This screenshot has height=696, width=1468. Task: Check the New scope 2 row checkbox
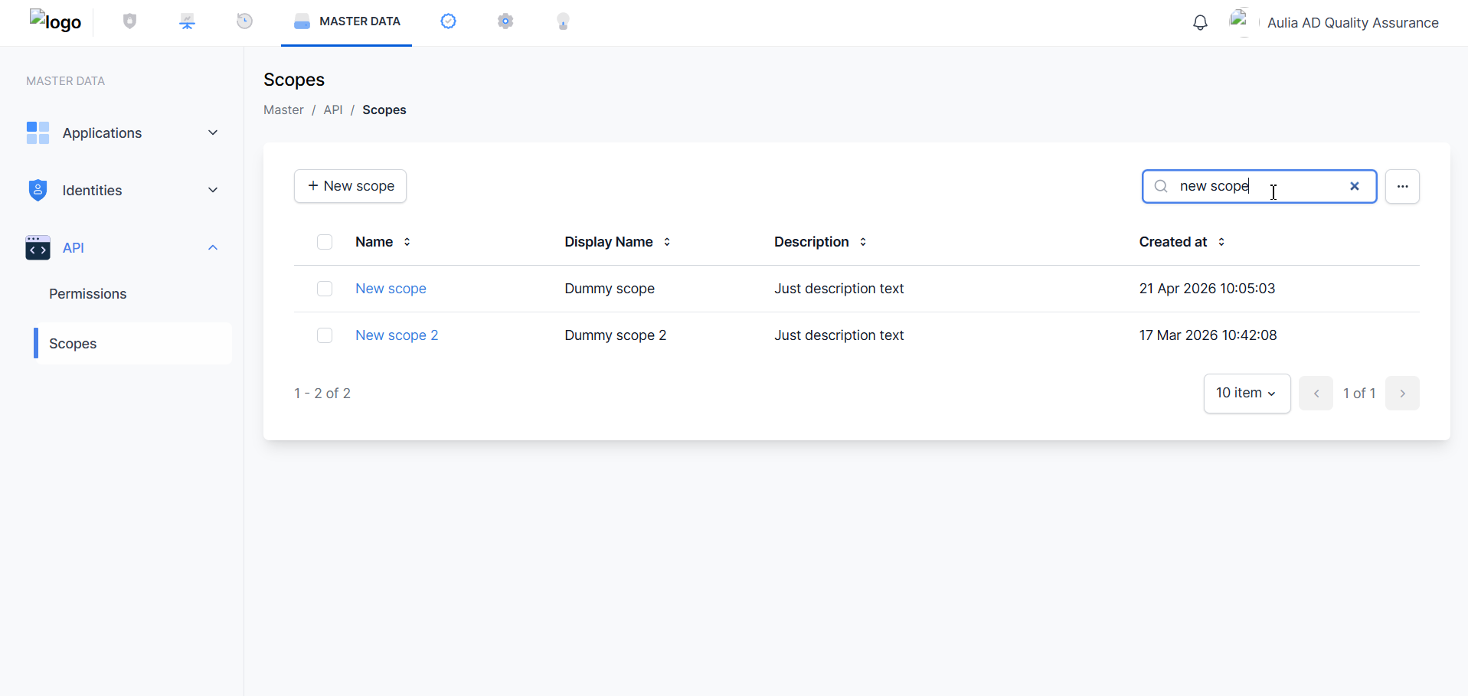[325, 335]
